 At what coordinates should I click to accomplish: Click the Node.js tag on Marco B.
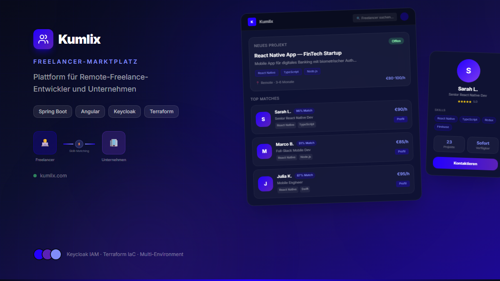[306, 157]
